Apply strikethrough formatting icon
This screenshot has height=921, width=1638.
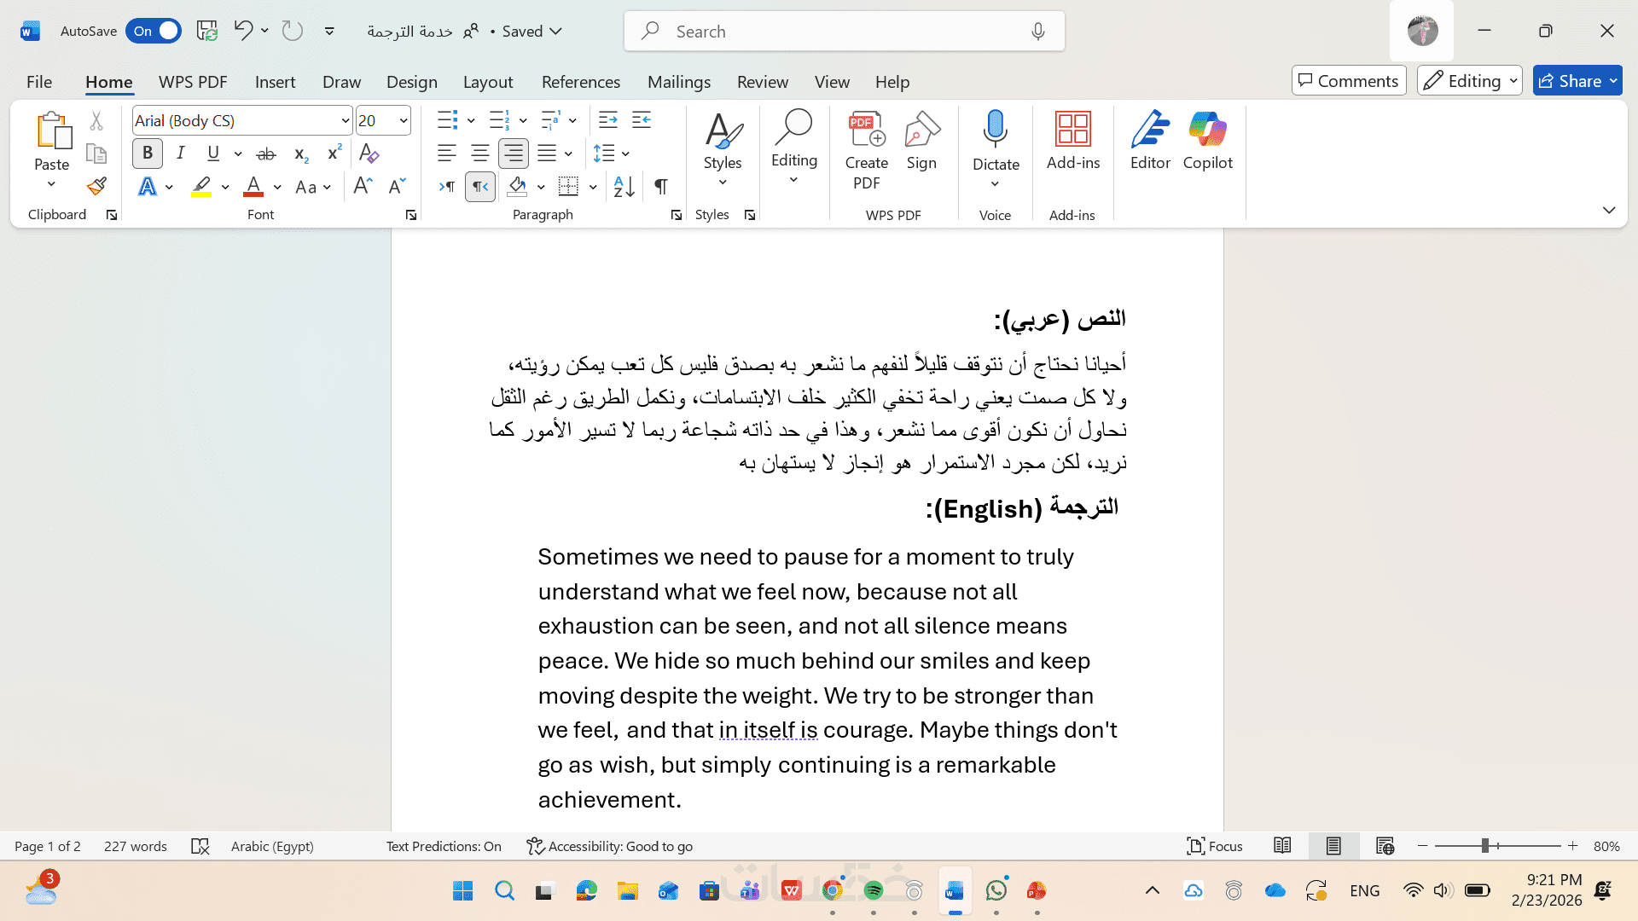pyautogui.click(x=266, y=153)
